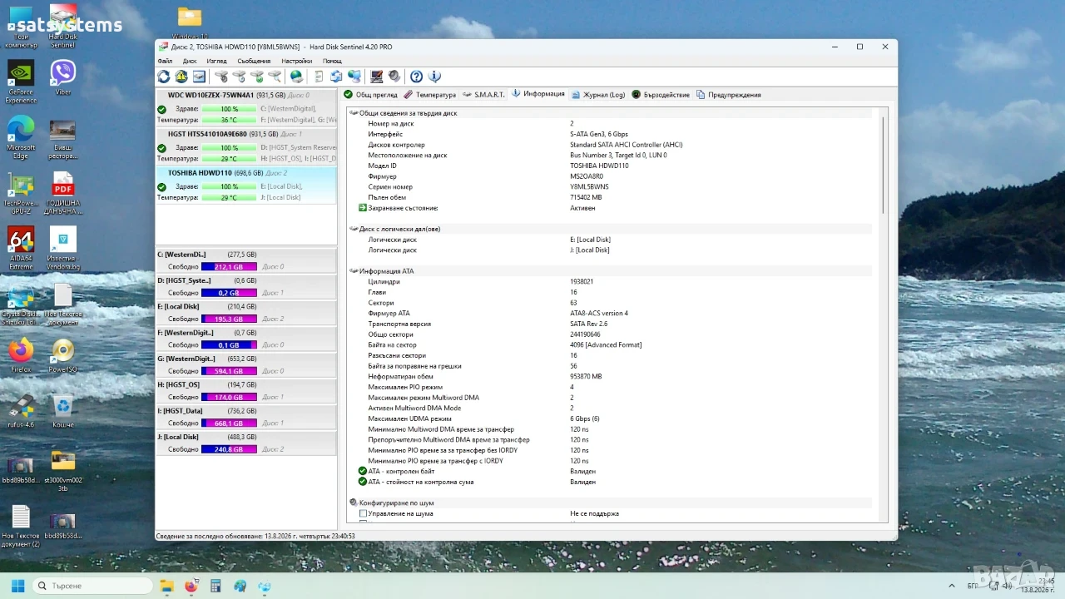The height and width of the screenshot is (599, 1065).
Task: Open the Съобщения menu
Action: point(254,61)
